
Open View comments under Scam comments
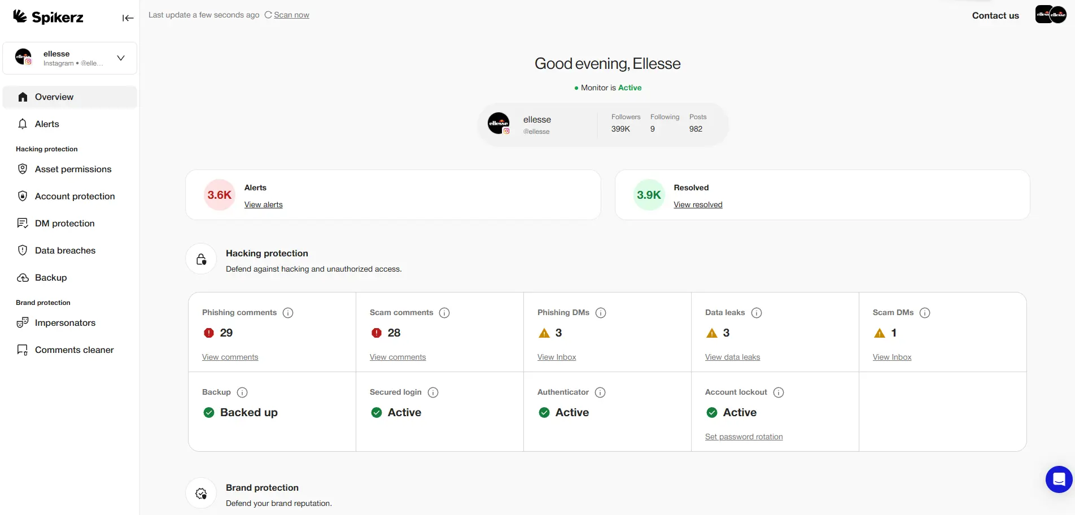coord(397,357)
